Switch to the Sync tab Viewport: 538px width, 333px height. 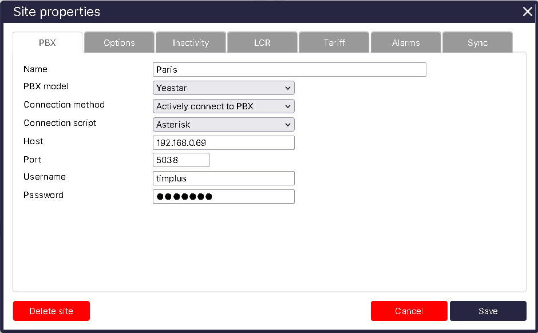click(477, 42)
